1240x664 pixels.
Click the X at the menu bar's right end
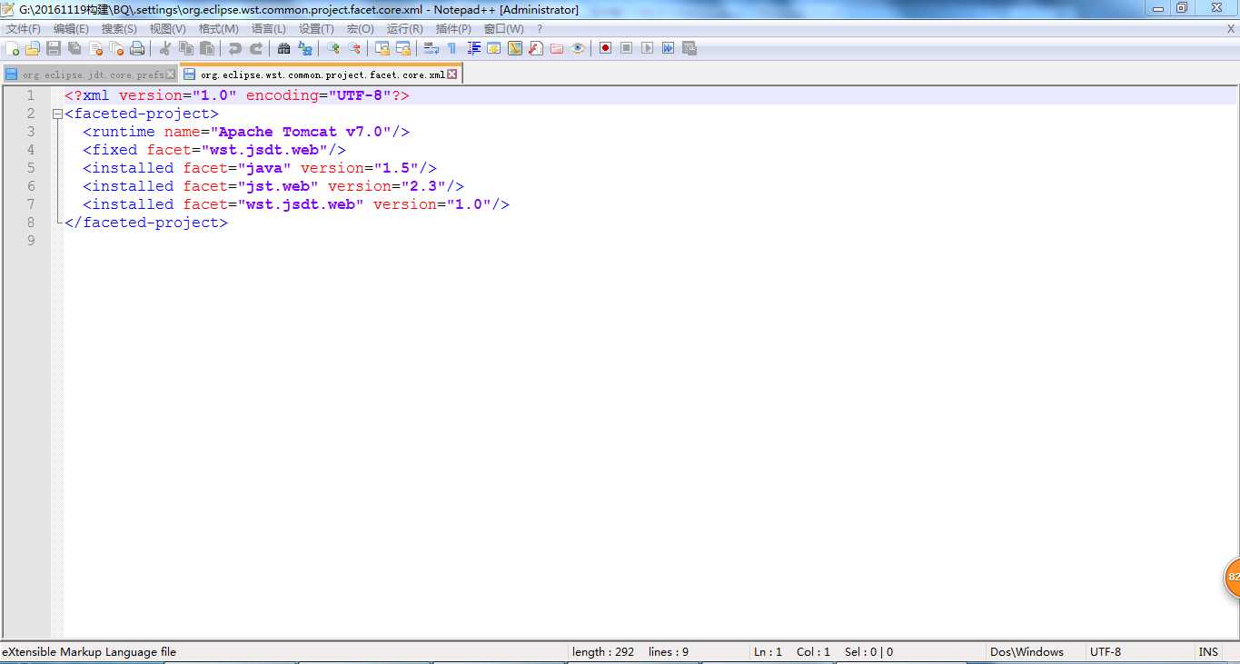coord(1231,29)
